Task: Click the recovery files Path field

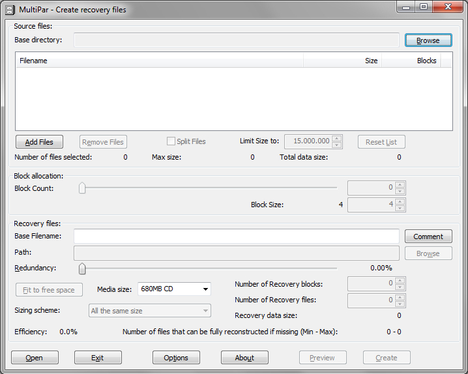Action: click(x=237, y=253)
